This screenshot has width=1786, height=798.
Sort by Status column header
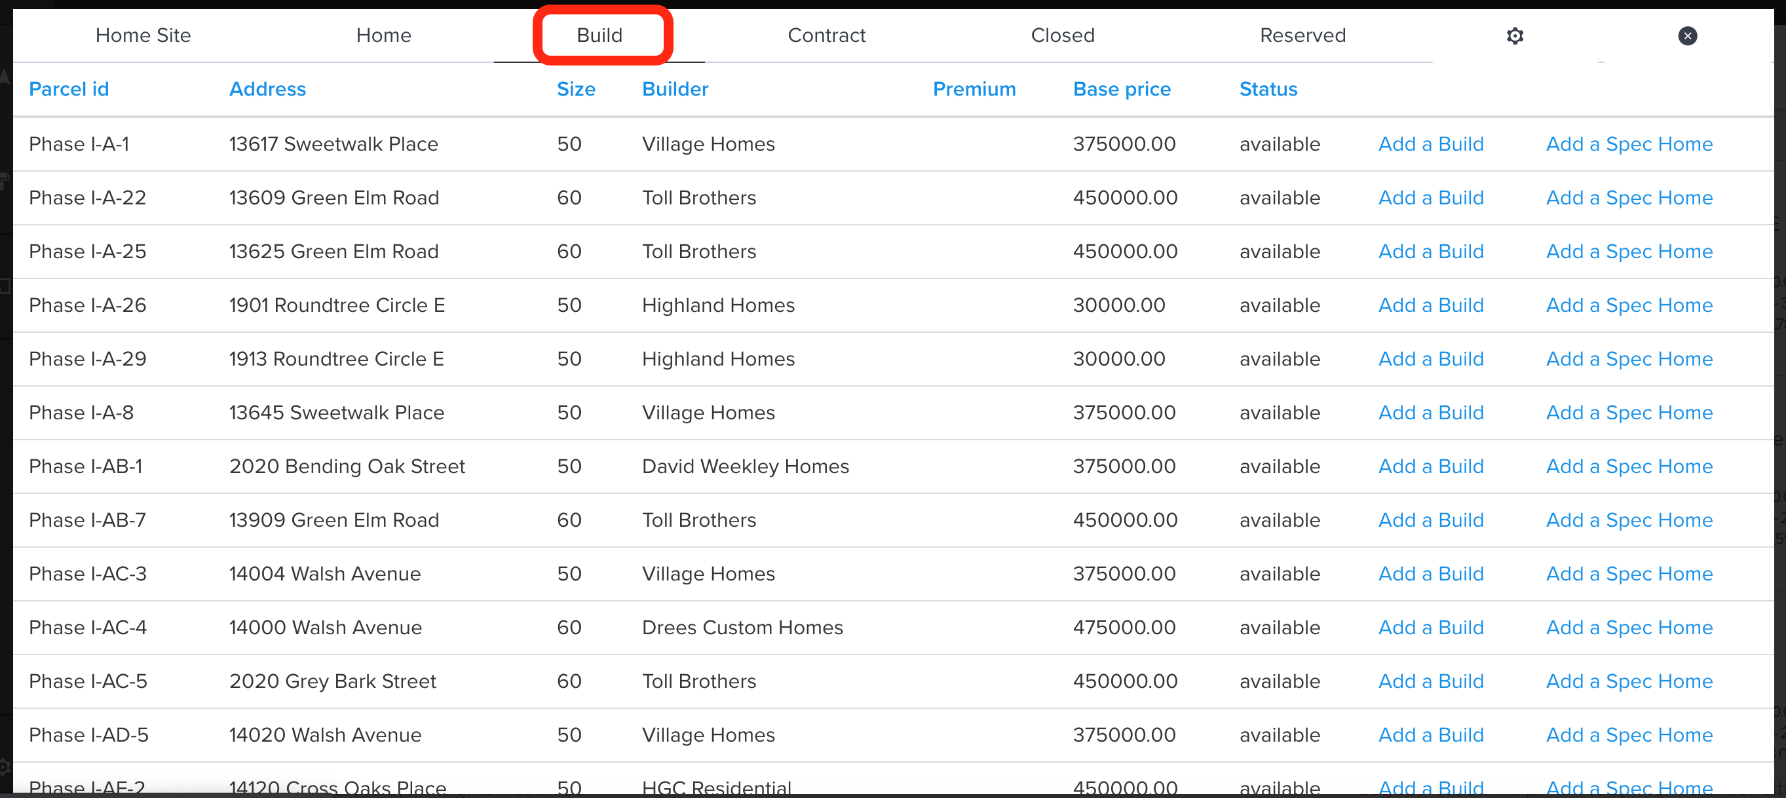[x=1267, y=88]
